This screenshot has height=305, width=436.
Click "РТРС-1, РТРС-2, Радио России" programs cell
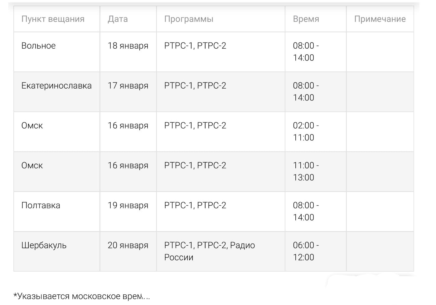click(209, 251)
